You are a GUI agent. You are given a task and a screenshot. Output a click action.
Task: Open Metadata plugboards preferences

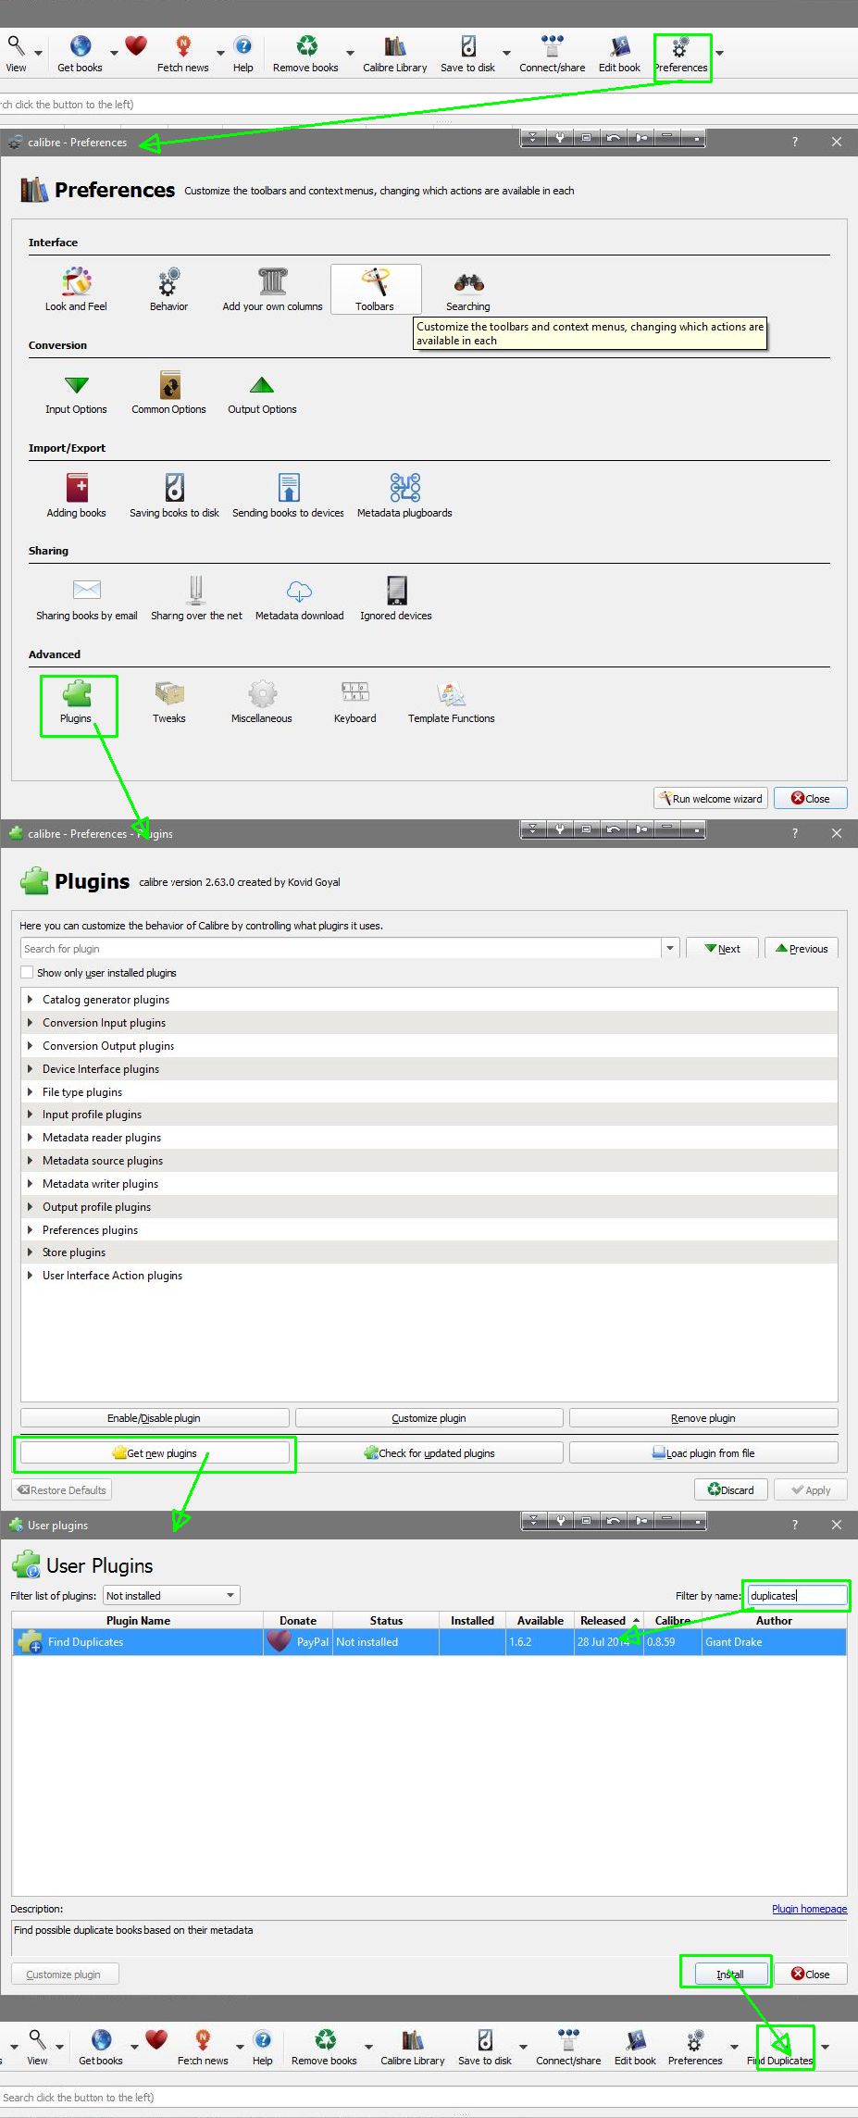(404, 496)
